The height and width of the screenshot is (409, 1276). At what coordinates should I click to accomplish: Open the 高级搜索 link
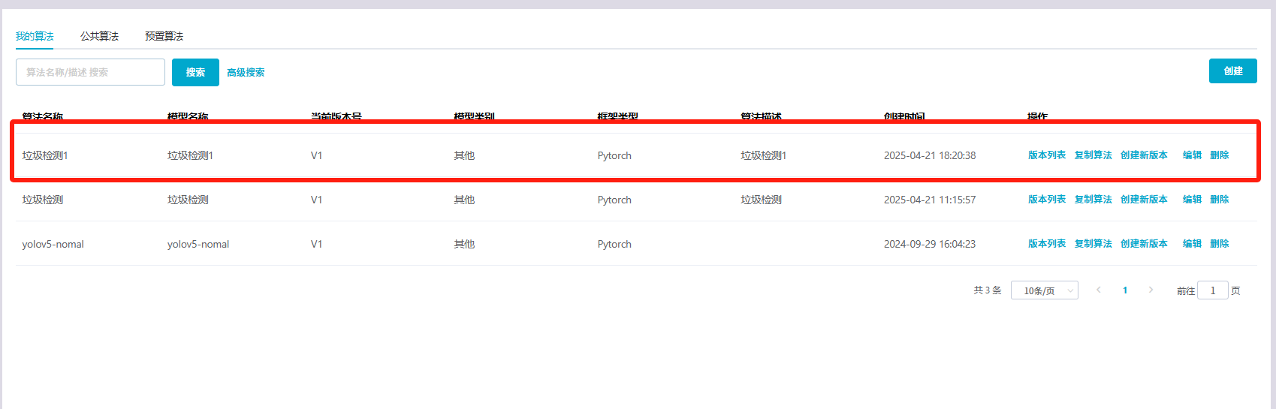(x=246, y=73)
